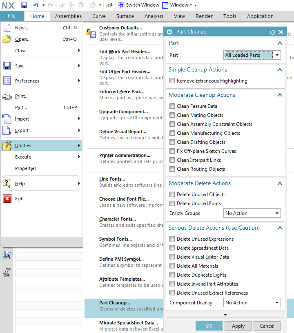Toggle Clean Mating Objects checkbox
This screenshot has height=333, width=294.
(x=172, y=115)
